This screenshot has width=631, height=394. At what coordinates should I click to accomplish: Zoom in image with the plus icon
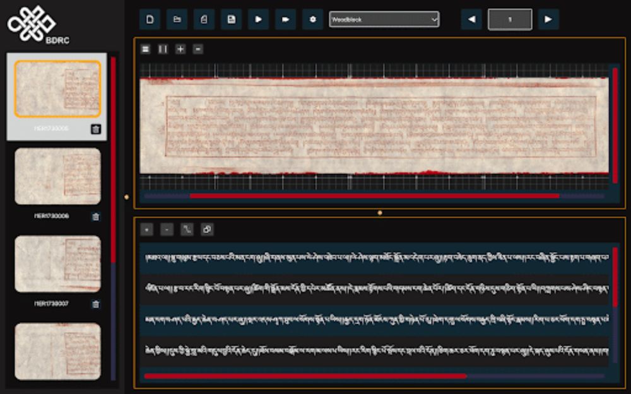180,49
